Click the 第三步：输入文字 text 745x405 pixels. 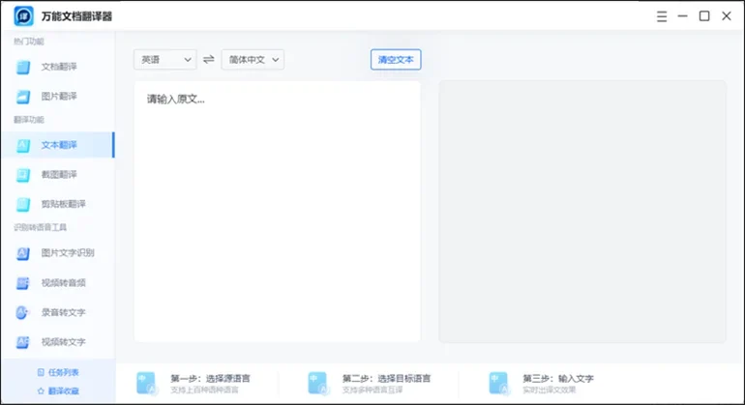558,378
